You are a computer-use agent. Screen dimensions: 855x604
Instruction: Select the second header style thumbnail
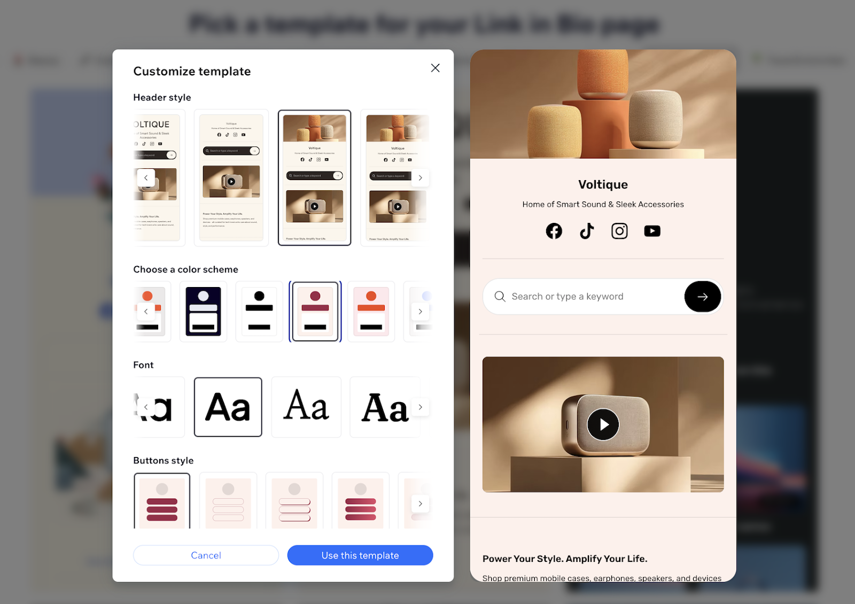231,177
